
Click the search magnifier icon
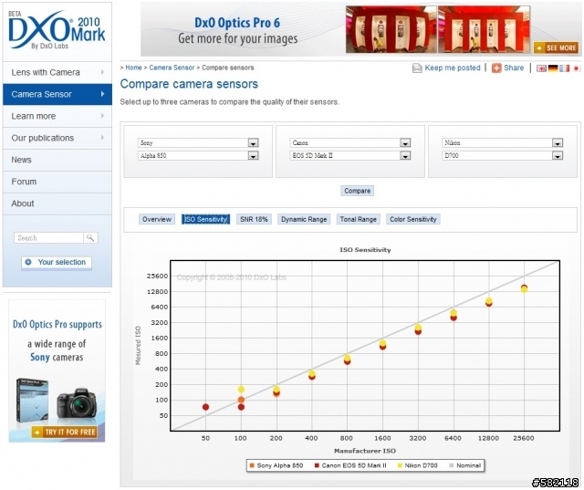click(x=90, y=237)
